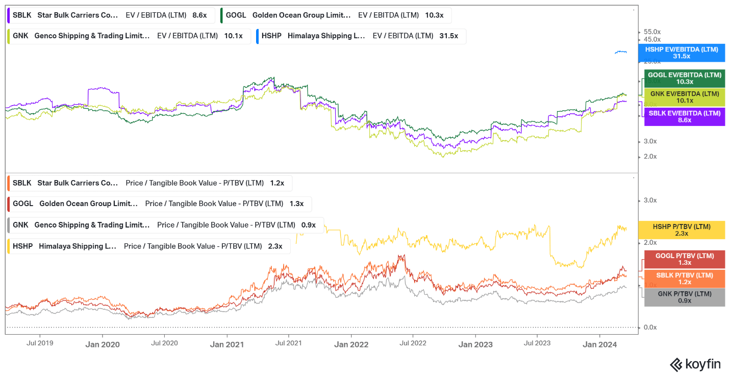Select SBLK Price / Tangible Book Value legend
Image resolution: width=730 pixels, height=377 pixels.
pyautogui.click(x=148, y=183)
